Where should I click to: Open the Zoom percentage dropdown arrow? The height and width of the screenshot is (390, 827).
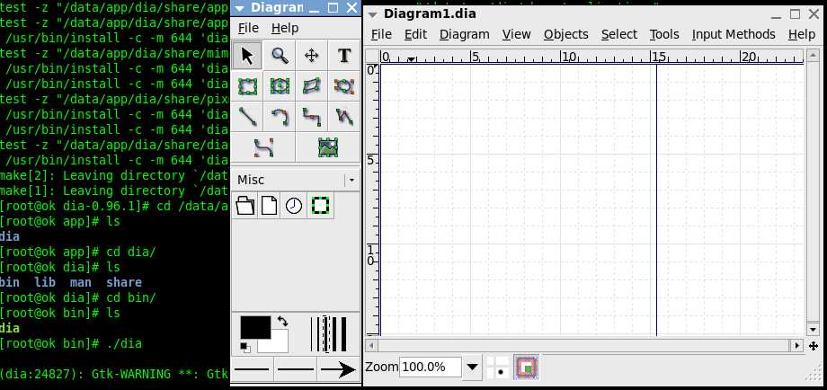click(473, 368)
